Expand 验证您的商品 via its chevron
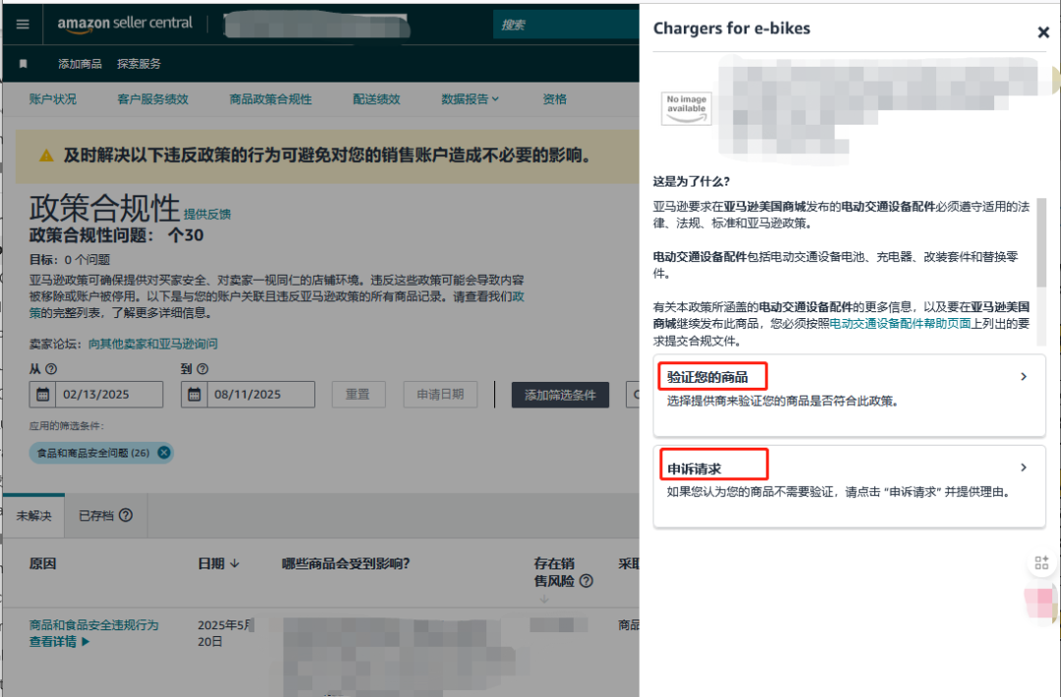The image size is (1061, 697). tap(1023, 377)
